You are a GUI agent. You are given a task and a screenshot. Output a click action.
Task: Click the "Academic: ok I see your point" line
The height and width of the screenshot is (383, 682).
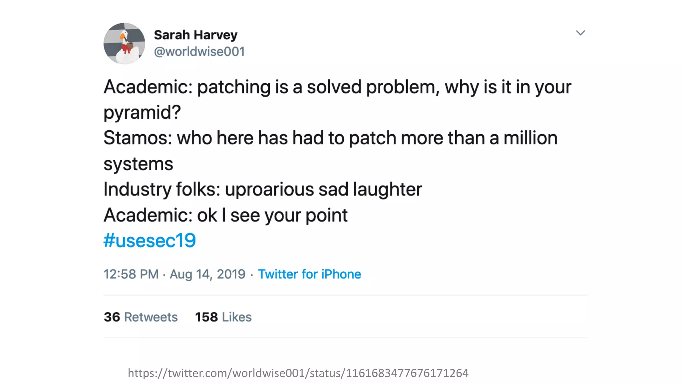(225, 215)
